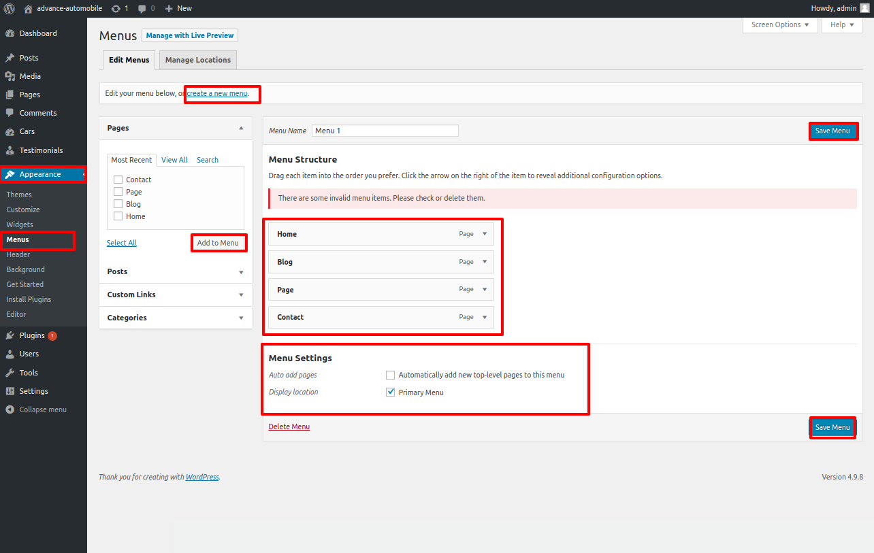Go to Media library in sidebar
The height and width of the screenshot is (553, 874).
[30, 76]
